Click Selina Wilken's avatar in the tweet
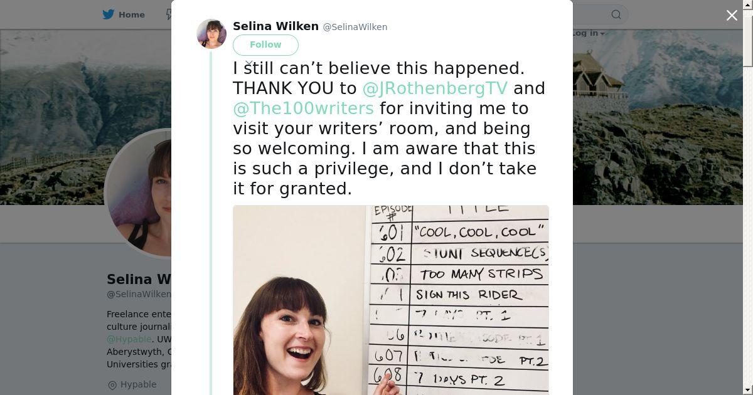Image resolution: width=753 pixels, height=395 pixels. tap(211, 34)
